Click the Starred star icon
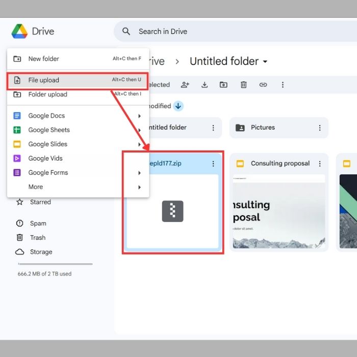Image resolution: width=357 pixels, height=357 pixels. [x=19, y=202]
